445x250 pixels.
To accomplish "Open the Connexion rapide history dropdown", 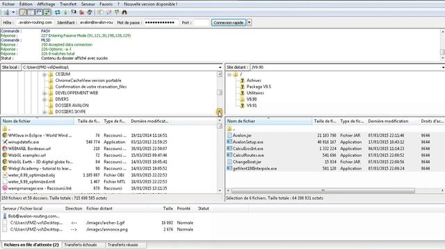I will 249,23.
